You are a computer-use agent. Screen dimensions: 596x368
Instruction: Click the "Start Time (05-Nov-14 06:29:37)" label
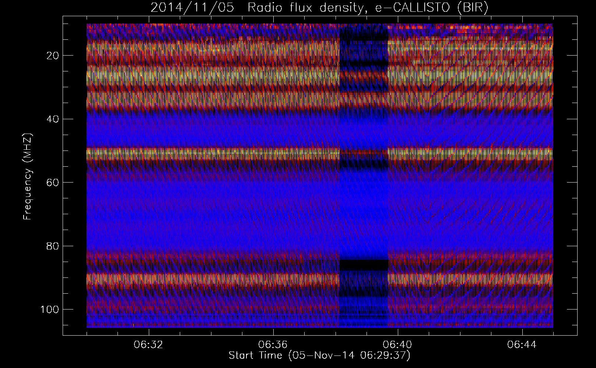[319, 355]
